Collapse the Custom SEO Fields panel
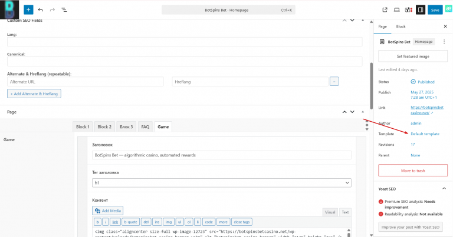The height and width of the screenshot is (237, 453). [363, 21]
